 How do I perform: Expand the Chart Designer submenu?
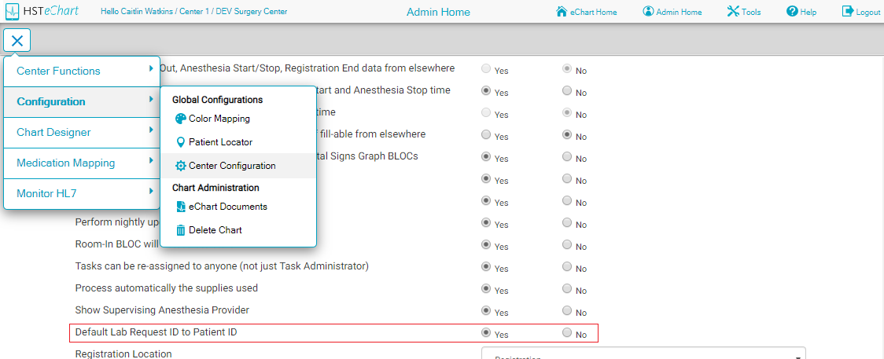coord(82,132)
